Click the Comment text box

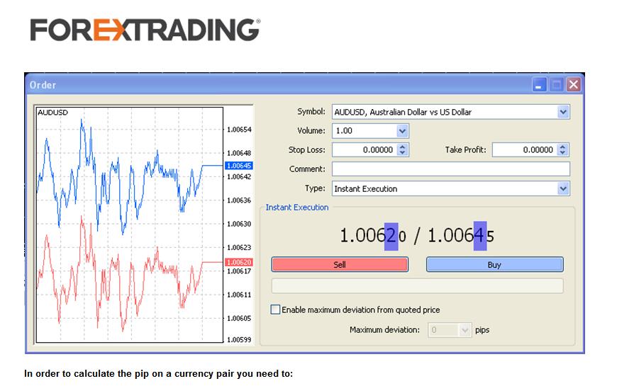tap(450, 169)
